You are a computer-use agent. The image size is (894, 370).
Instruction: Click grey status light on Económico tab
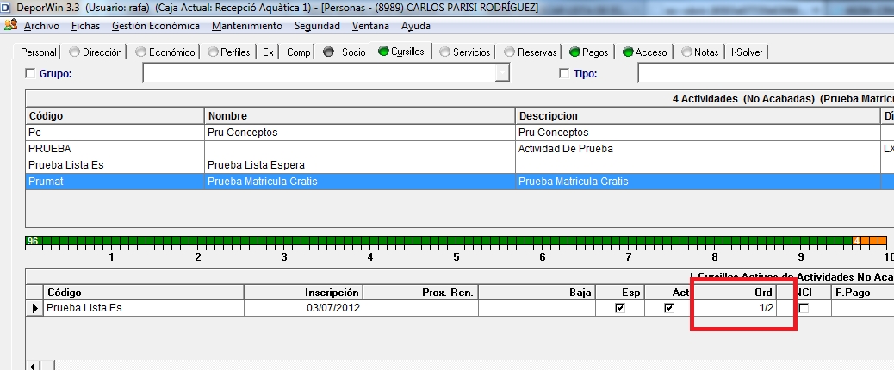(x=141, y=52)
